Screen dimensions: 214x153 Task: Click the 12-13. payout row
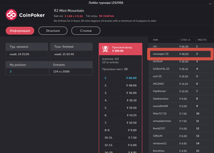coord(120,145)
